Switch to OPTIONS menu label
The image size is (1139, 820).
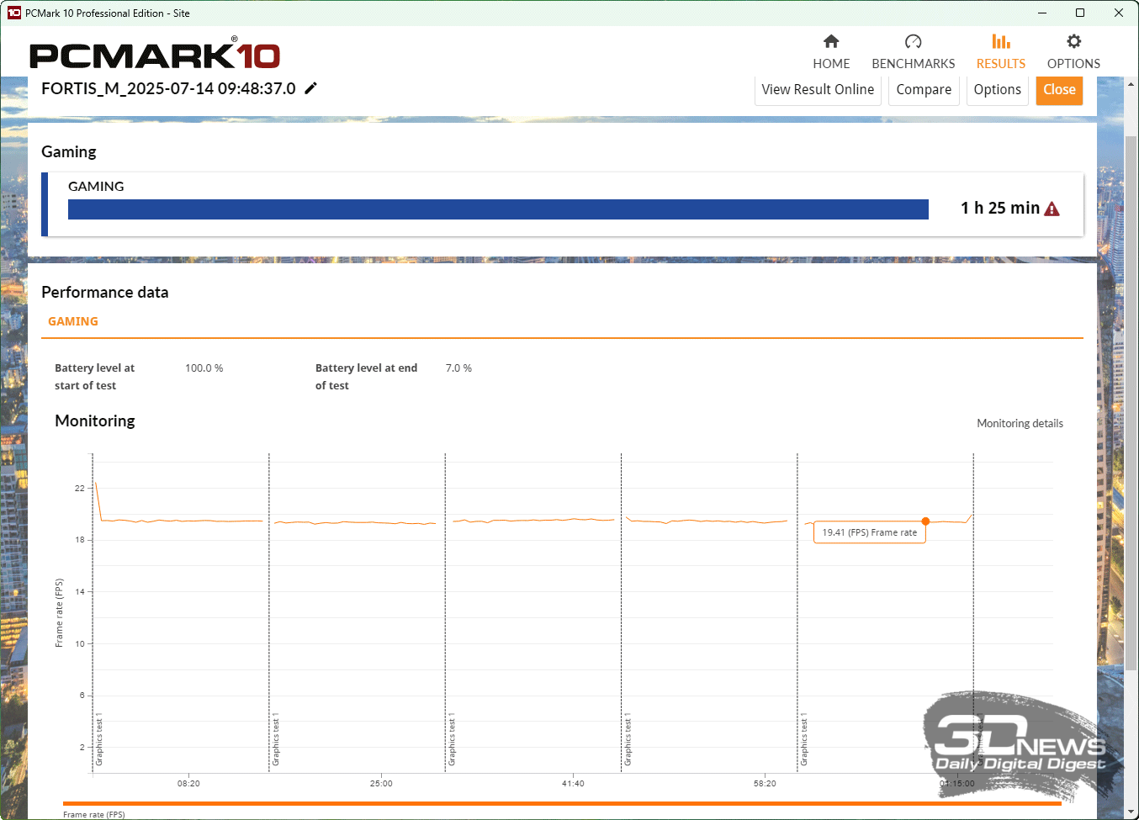pyautogui.click(x=1073, y=64)
